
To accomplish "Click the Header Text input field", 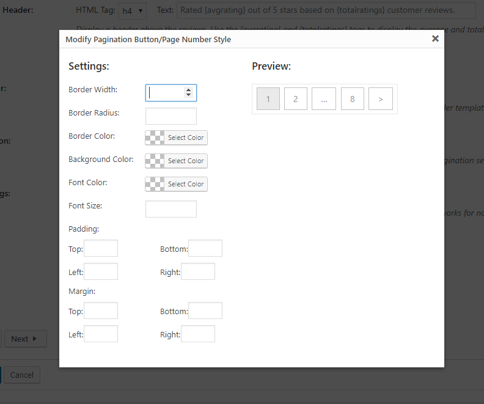I will pyautogui.click(x=326, y=10).
